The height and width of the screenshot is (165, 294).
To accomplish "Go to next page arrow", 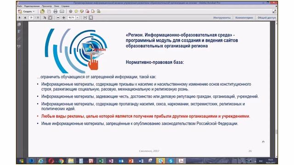I will [25, 17].
